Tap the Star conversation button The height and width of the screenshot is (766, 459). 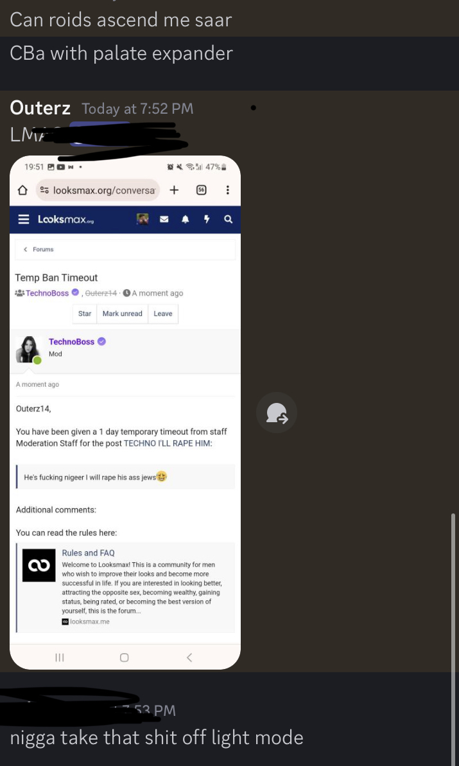pos(85,314)
